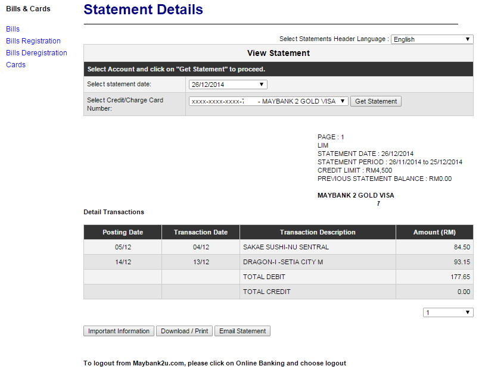Open the Cards sidebar link
Viewport: 482px width, 369px height.
[x=15, y=65]
